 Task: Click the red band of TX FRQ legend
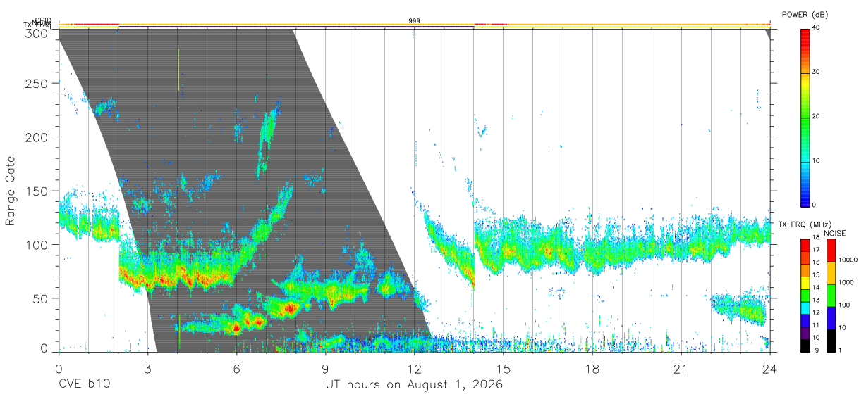tap(805, 246)
